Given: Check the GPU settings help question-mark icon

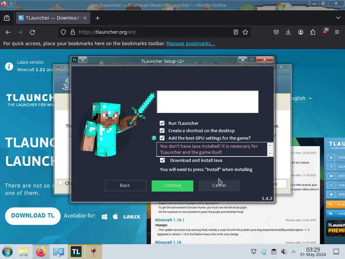Looking at the screenshot, I should [154, 138].
